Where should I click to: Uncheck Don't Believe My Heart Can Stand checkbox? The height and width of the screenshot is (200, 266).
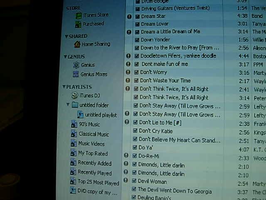pyautogui.click(x=135, y=139)
